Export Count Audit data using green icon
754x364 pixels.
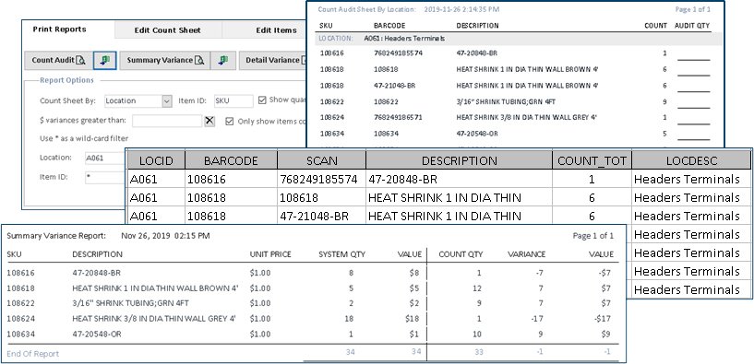[105, 60]
